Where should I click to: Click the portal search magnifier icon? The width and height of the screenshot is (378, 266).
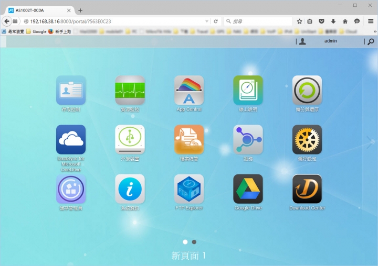coord(371,41)
